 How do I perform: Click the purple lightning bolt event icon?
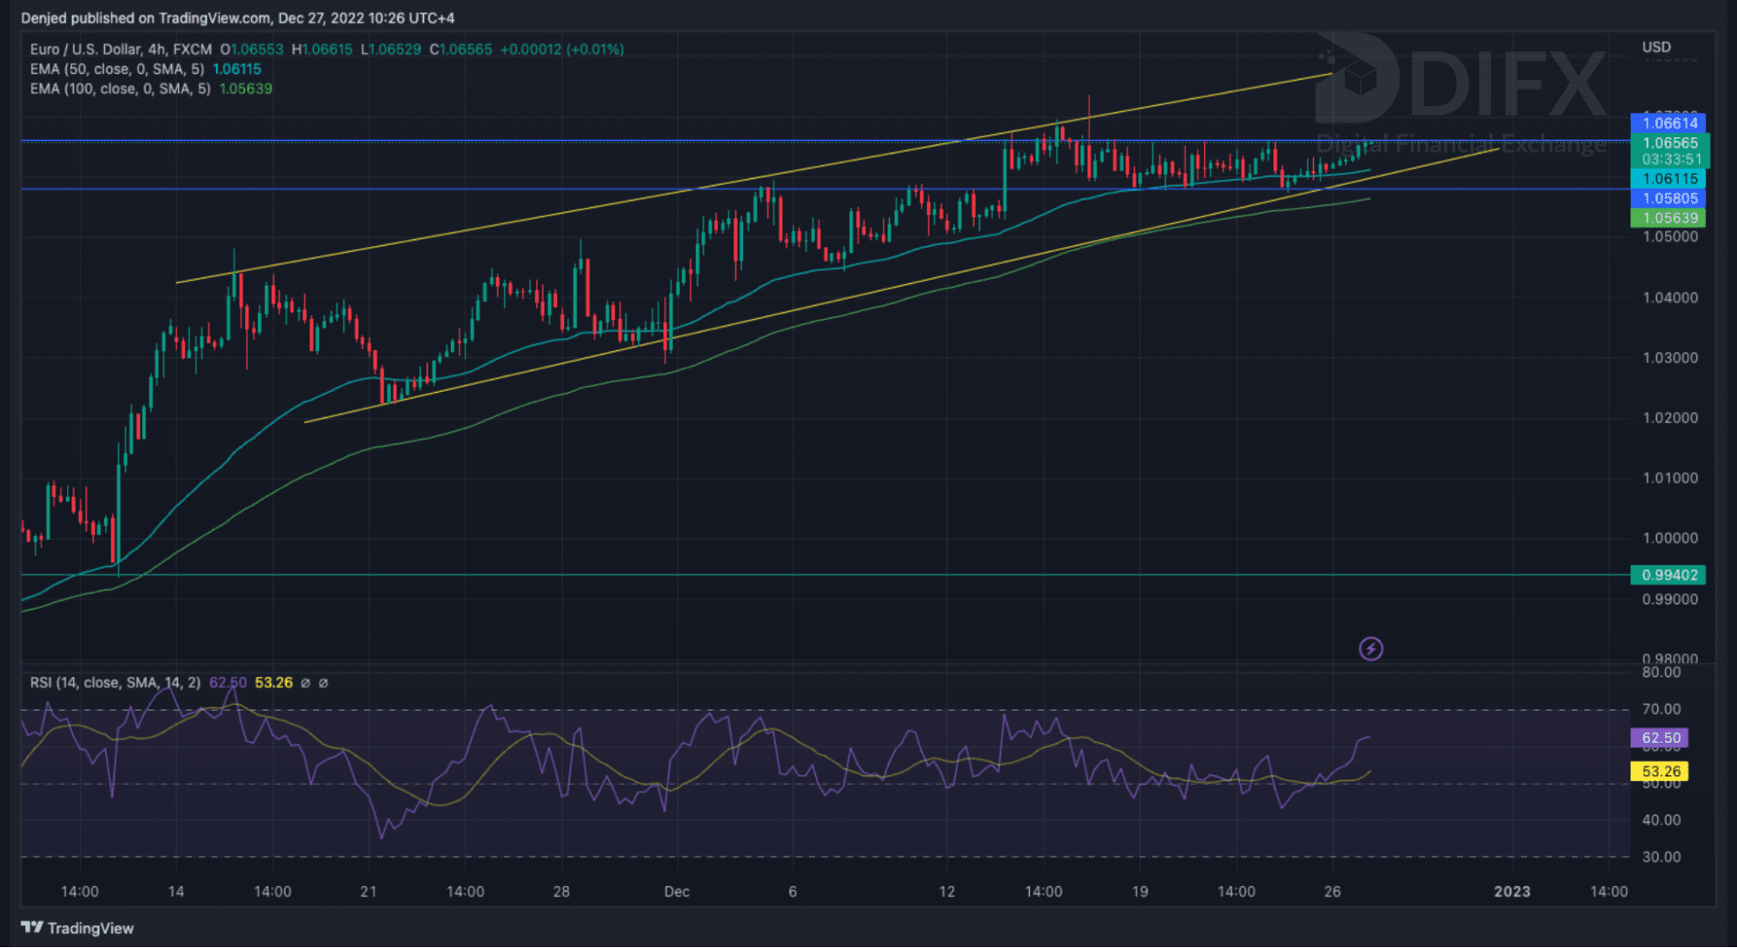click(x=1370, y=648)
